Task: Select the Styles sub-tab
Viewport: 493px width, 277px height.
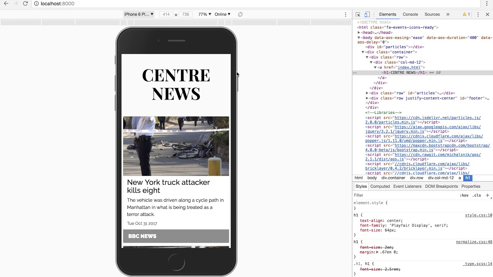Action: [361, 186]
